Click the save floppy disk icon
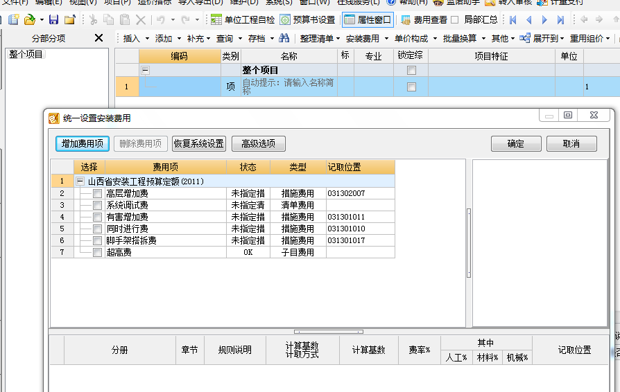 [x=54, y=19]
